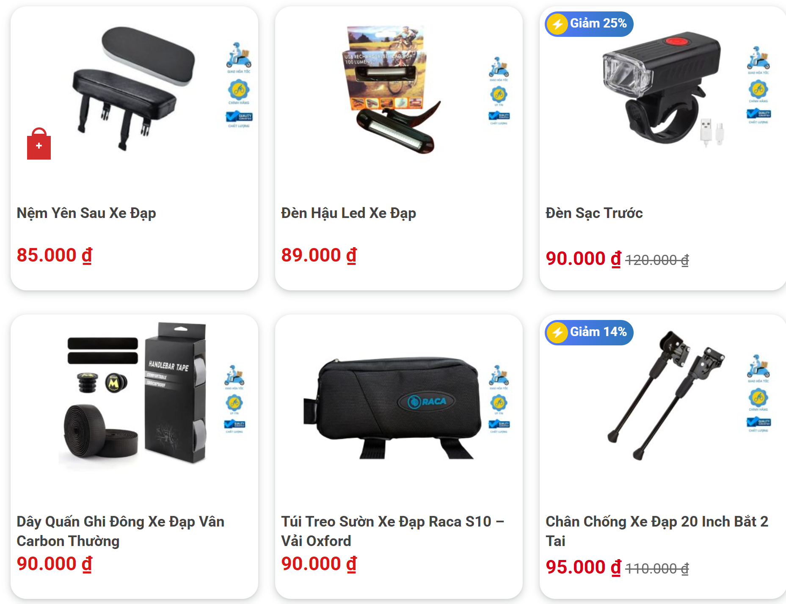This screenshot has height=604, width=786.
Task: Open Đèn Hậu Led Xe Đạp product link
Action: tap(348, 213)
